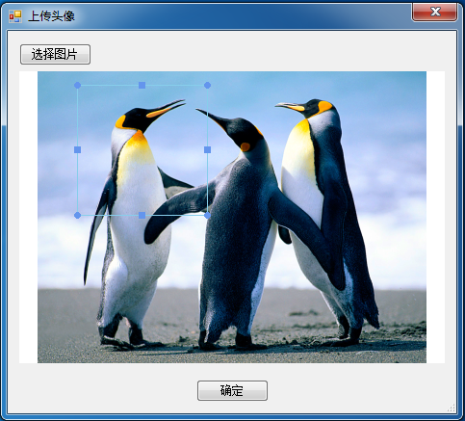Click the app icon in the title bar
The image size is (465, 421).
(15, 16)
